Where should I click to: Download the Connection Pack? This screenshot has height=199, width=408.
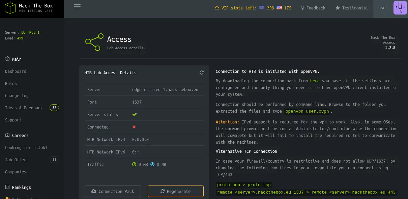coord(113,191)
